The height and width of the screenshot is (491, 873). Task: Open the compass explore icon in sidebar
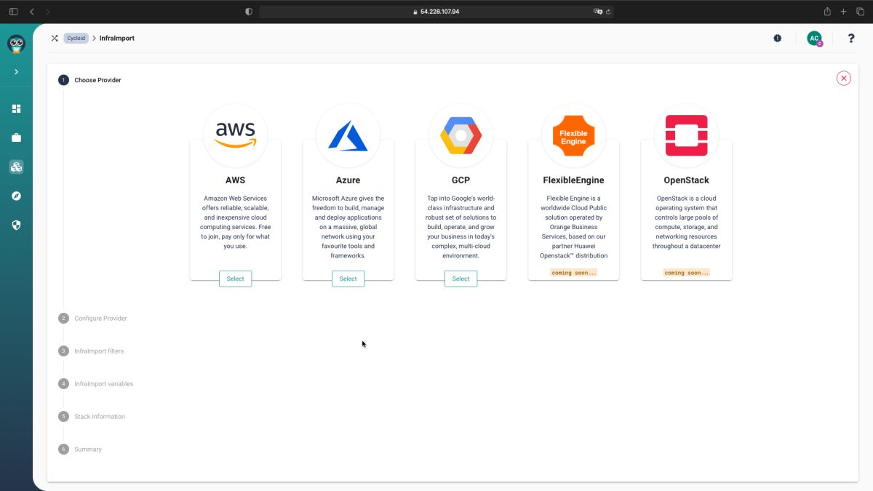[16, 196]
